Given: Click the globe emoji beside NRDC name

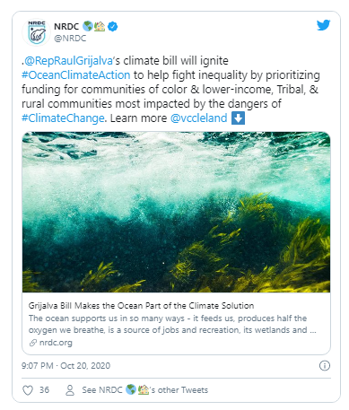Looking at the screenshot, I should click(x=88, y=26).
